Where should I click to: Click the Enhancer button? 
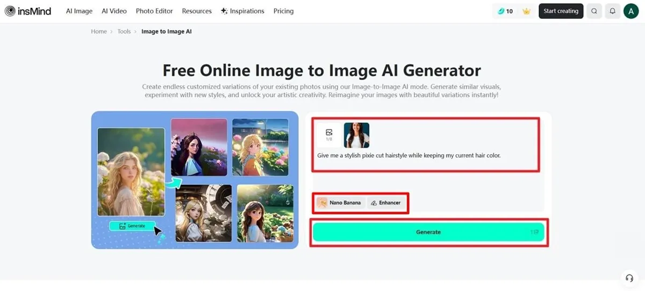386,202
